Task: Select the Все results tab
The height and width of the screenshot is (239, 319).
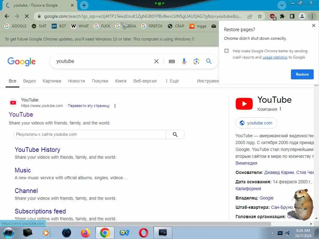Action: pos(12,81)
